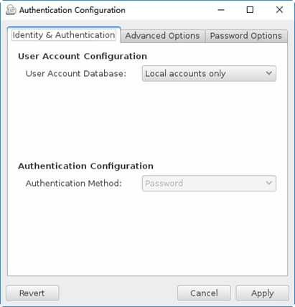This screenshot has width=295, height=307.
Task: Maximize the Authentication Configuration window
Action: point(250,10)
